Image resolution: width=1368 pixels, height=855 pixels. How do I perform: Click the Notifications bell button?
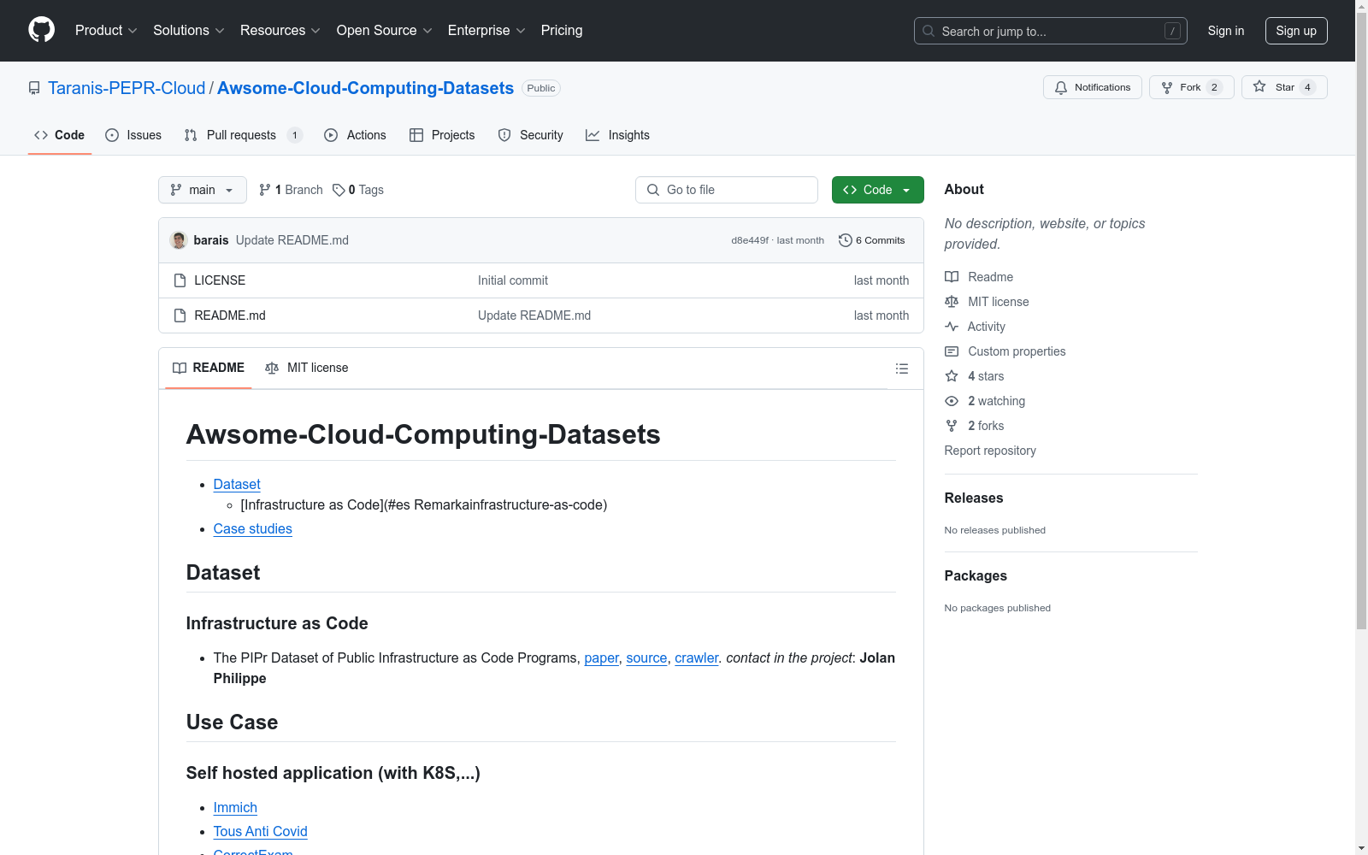tap(1092, 87)
